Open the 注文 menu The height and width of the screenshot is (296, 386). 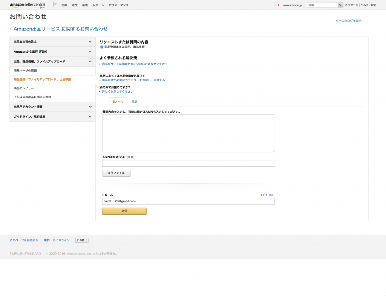click(75, 5)
